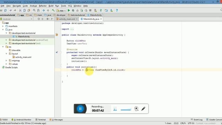Screen dimensions: 222x125
Task: Open Project Structure toolbar icon
Action: tap(106, 10)
